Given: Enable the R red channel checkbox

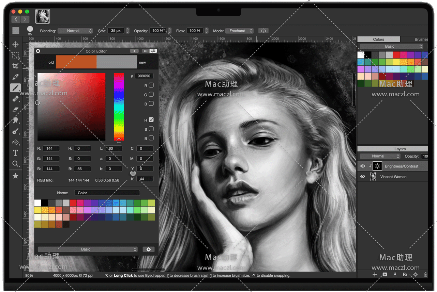Looking at the screenshot, I should pos(151,85).
